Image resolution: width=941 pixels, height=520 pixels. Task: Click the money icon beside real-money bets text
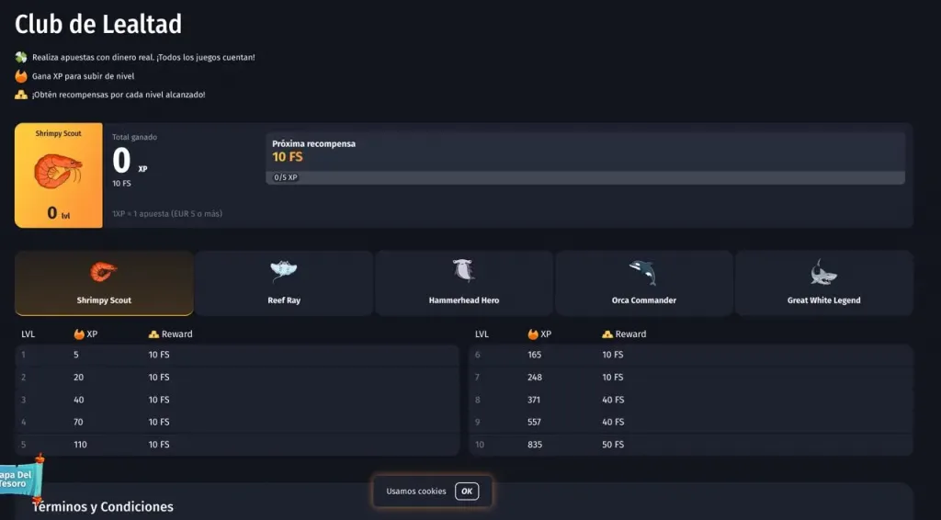(x=21, y=57)
